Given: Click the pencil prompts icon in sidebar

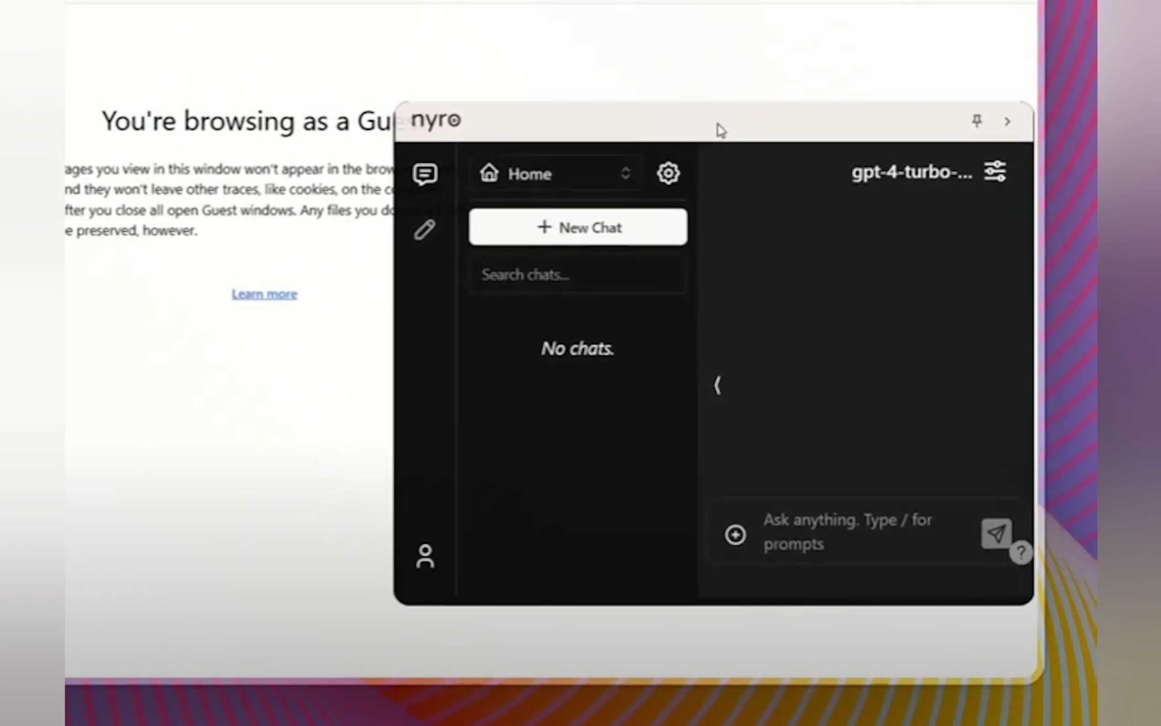Looking at the screenshot, I should (425, 230).
